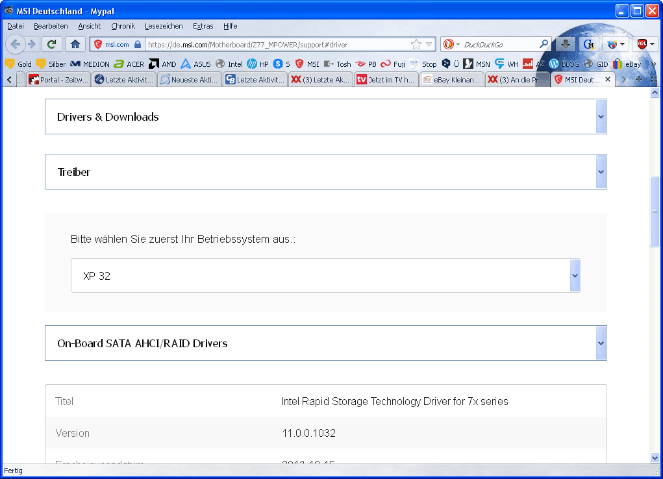Open the home page via house icon
Image resolution: width=663 pixels, height=479 pixels.
click(x=75, y=44)
